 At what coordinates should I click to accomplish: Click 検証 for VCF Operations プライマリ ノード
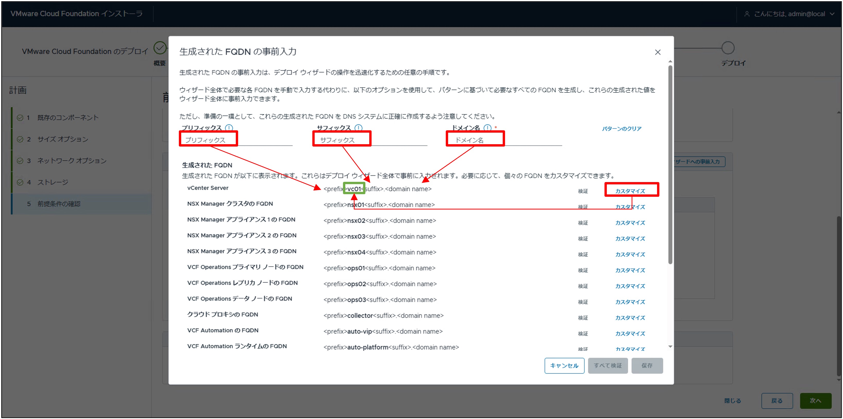click(x=583, y=270)
